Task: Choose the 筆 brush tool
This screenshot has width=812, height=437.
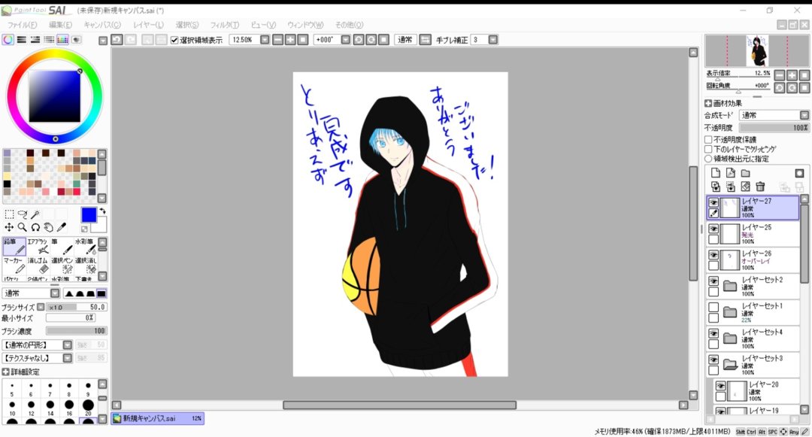Action: point(62,247)
